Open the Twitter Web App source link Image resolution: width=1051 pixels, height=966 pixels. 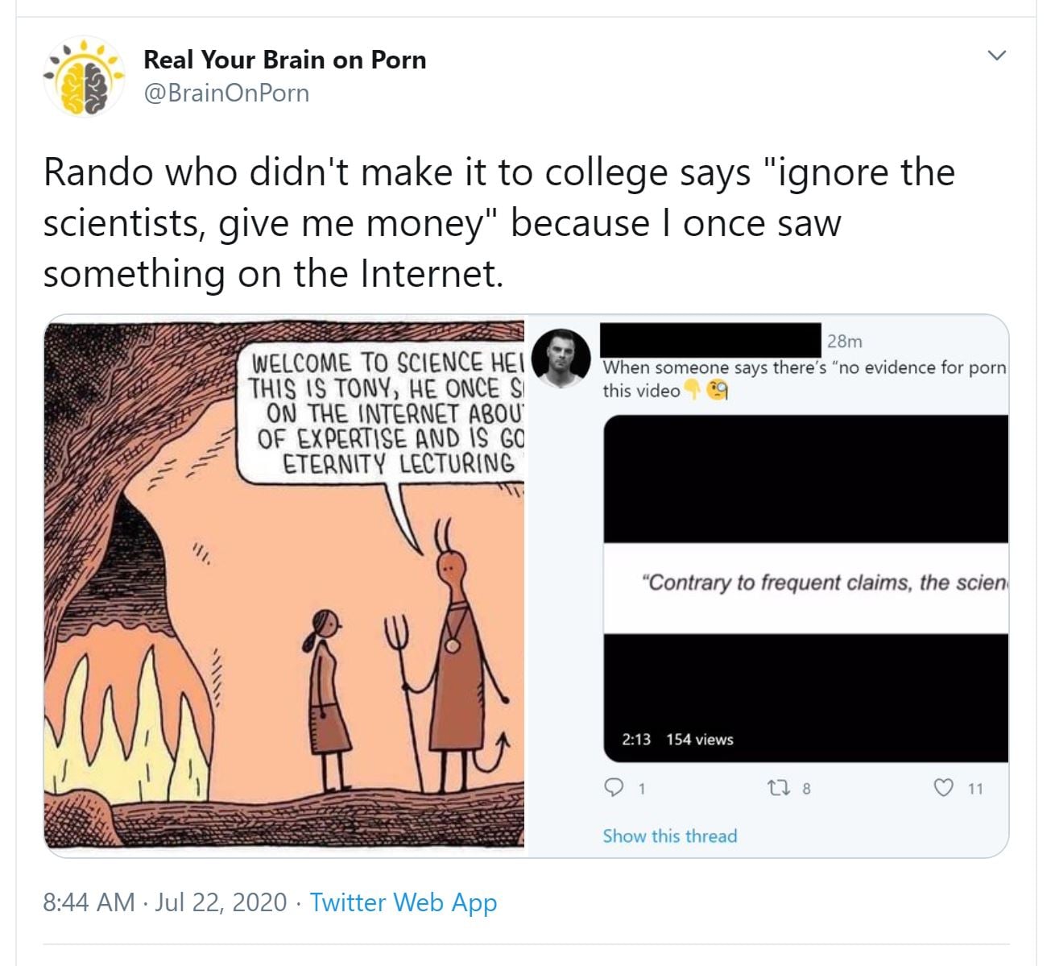403,902
